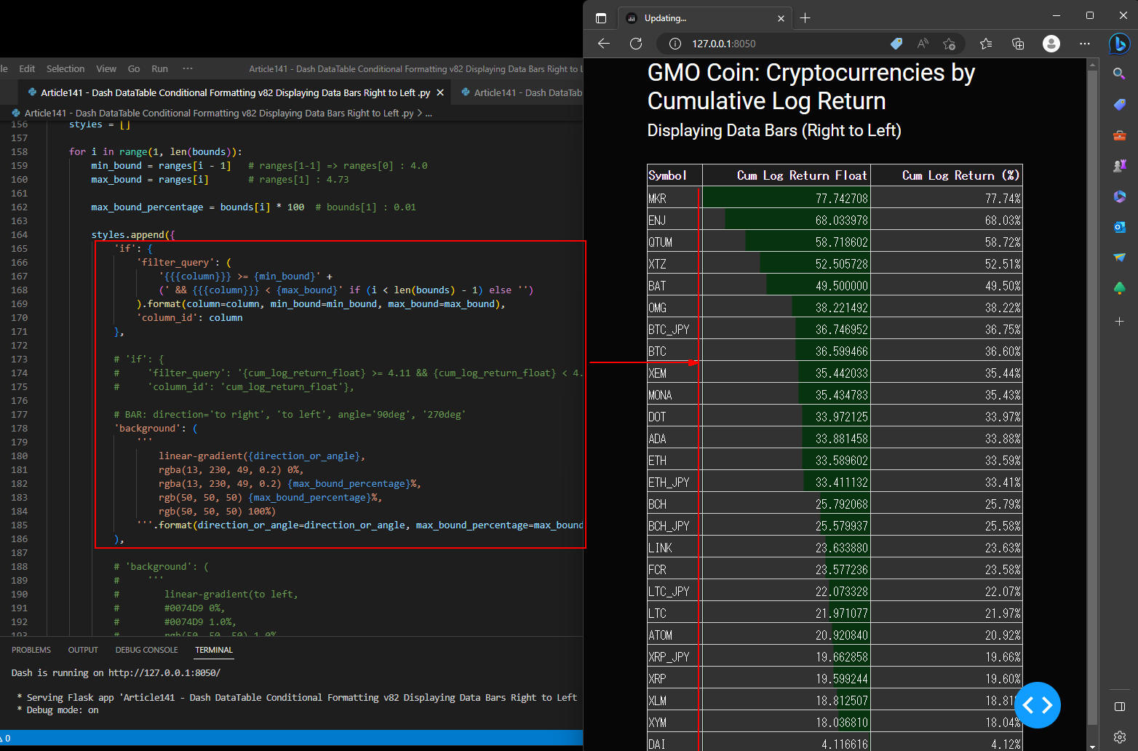Add this page to favorites
1138x751 pixels.
click(x=949, y=44)
